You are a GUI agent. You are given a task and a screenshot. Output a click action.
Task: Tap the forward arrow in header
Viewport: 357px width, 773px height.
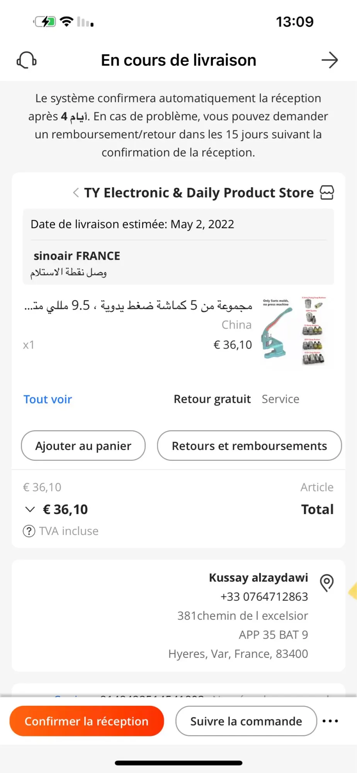pos(330,60)
